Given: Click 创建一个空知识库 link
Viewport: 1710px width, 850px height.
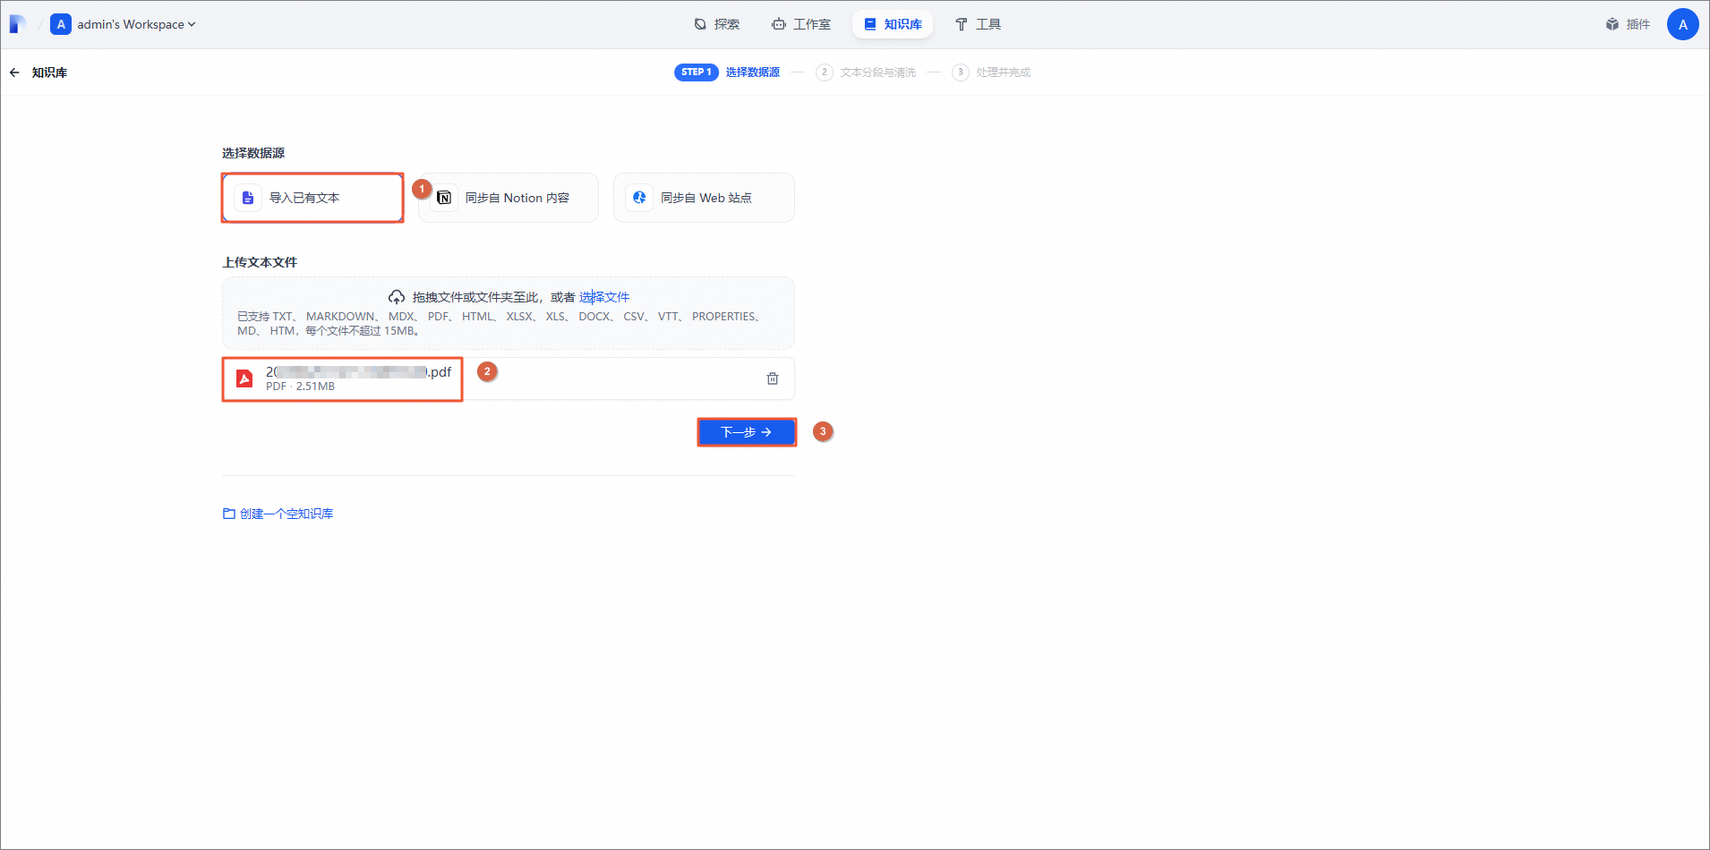Looking at the screenshot, I should [x=286, y=514].
